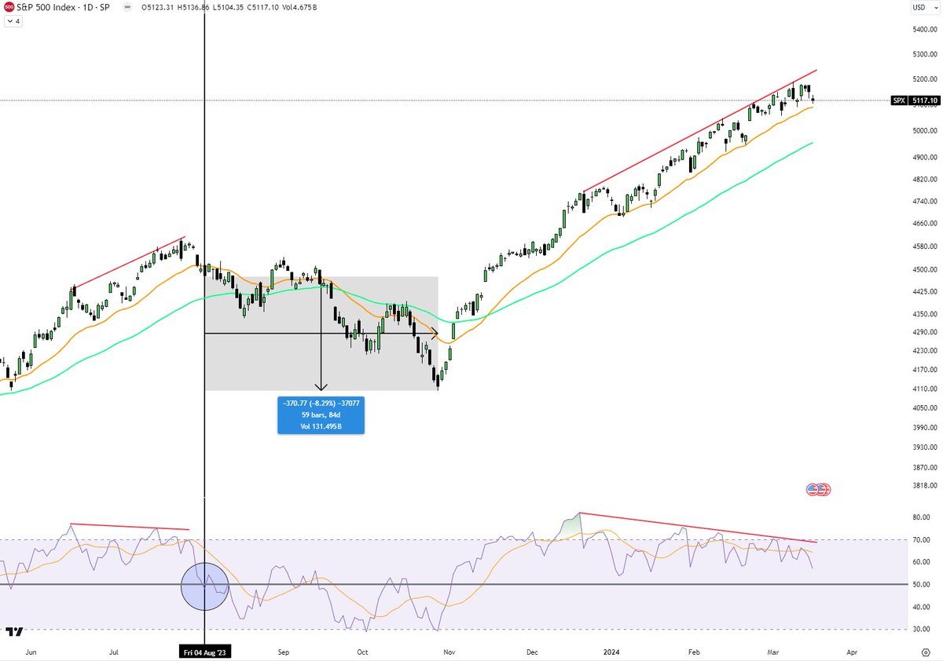The width and height of the screenshot is (943, 661).
Task: Click the 5400.00 price scale label
Action: pos(924,30)
